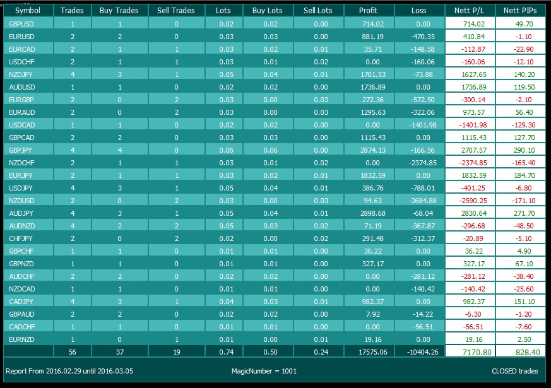
Task: Click EURGBP loss value -572.50
Action: pyautogui.click(x=423, y=100)
